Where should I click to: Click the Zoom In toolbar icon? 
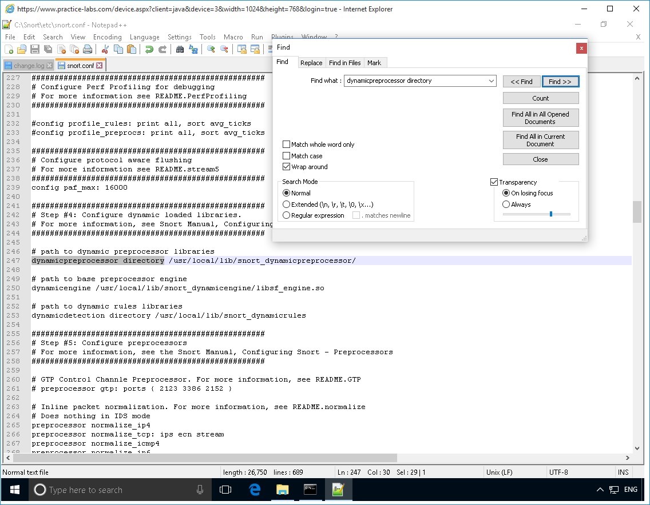[x=211, y=50]
